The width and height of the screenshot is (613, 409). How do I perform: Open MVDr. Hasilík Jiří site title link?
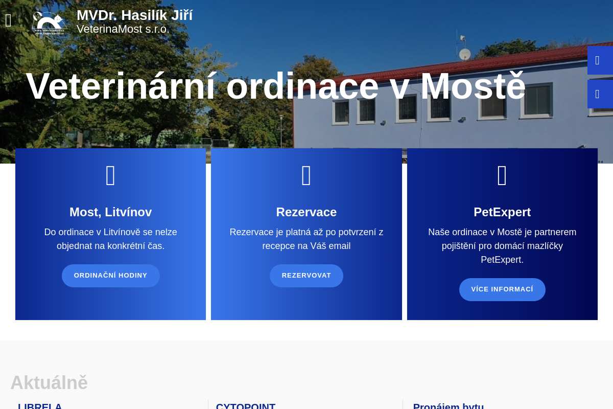[x=134, y=15]
